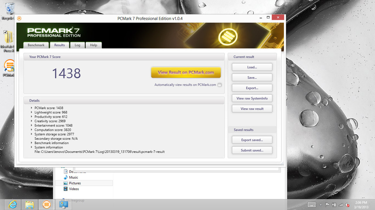Expand Computation score details

point(31,130)
